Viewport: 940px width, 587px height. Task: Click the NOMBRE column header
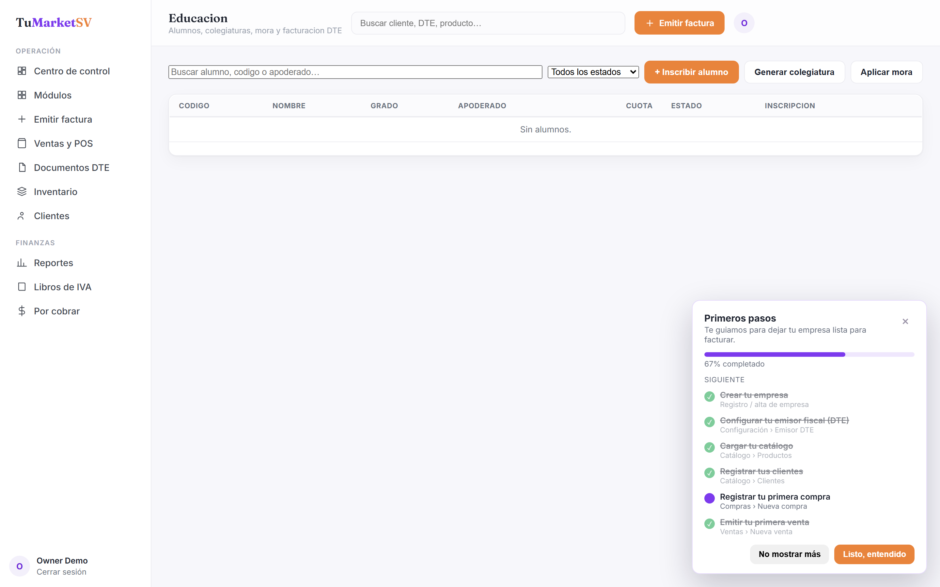pos(289,106)
